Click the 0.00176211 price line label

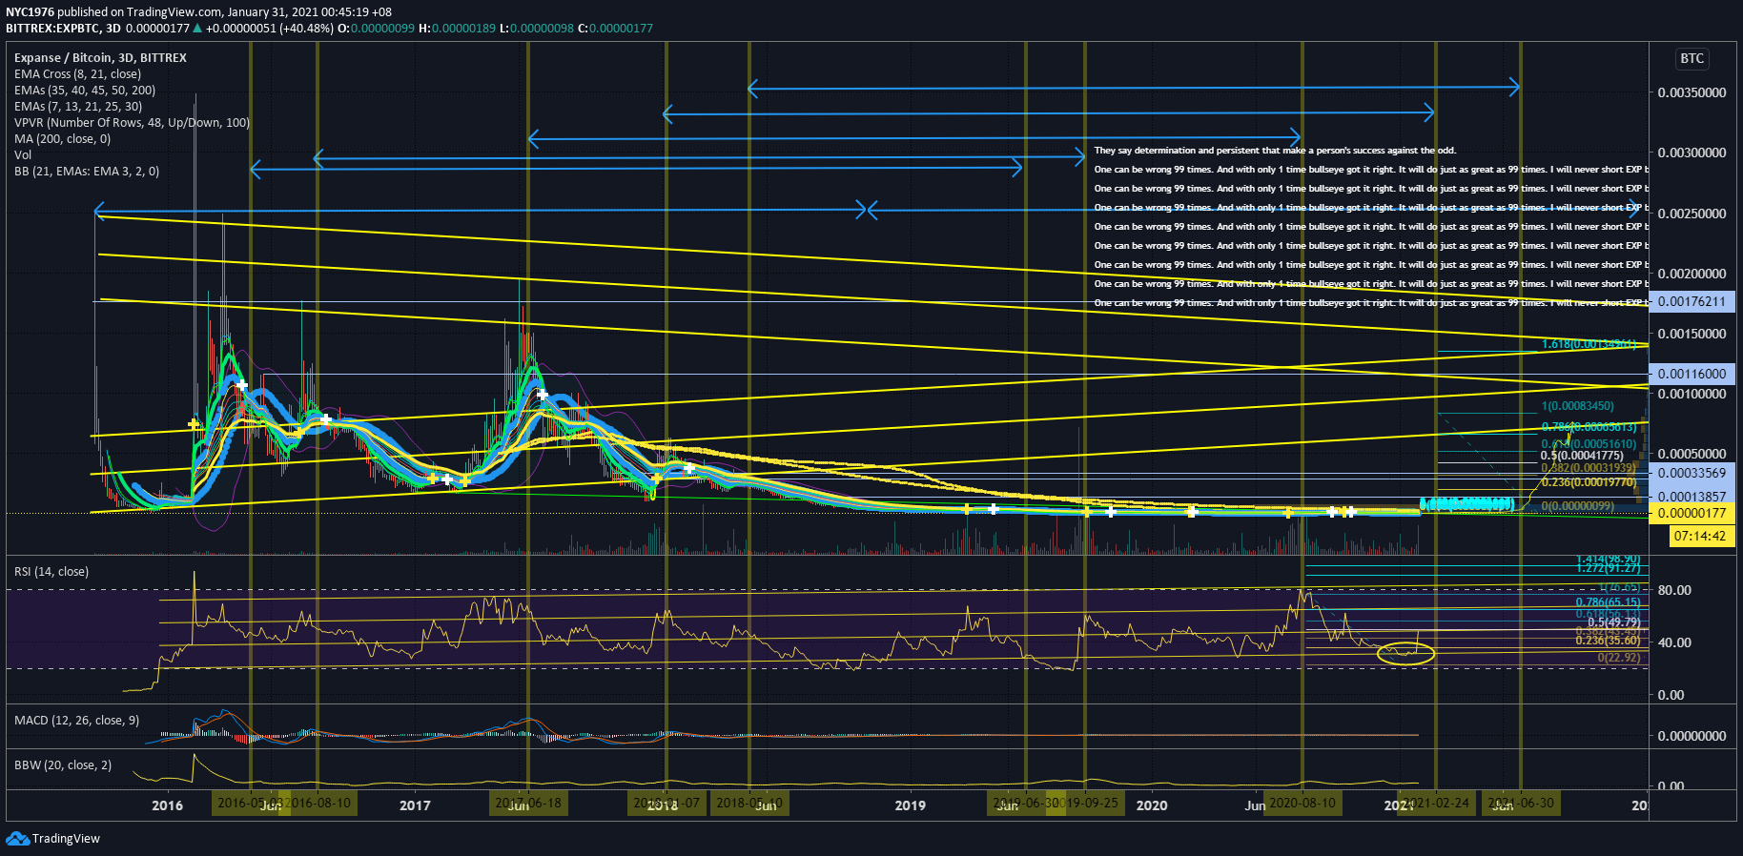tap(1692, 302)
